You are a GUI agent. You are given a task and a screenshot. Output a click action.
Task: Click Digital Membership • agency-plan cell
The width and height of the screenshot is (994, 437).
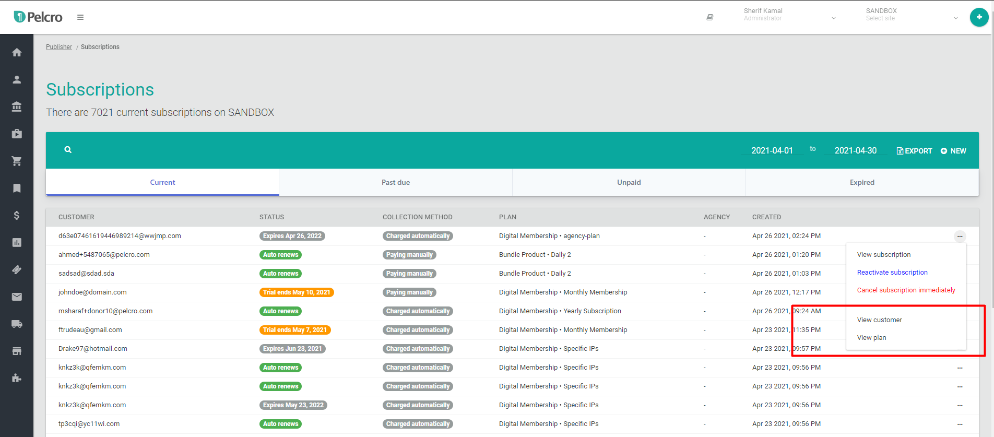(549, 236)
